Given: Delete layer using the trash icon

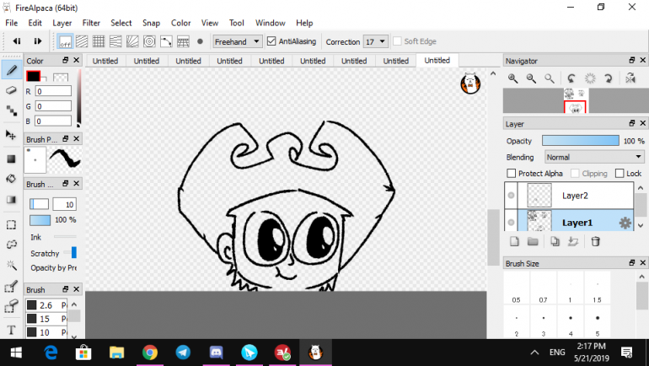Looking at the screenshot, I should (x=595, y=241).
